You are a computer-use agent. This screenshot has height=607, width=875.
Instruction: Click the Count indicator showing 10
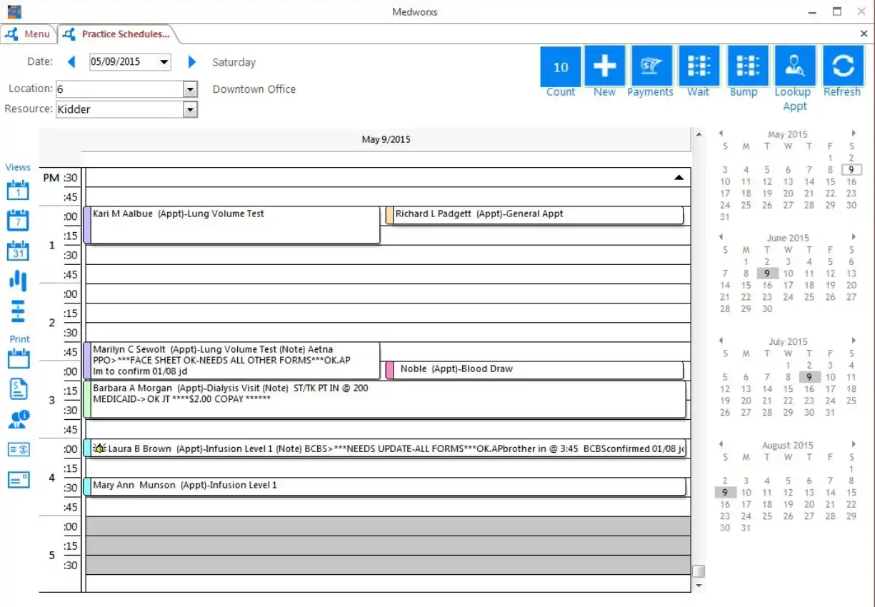click(x=560, y=66)
